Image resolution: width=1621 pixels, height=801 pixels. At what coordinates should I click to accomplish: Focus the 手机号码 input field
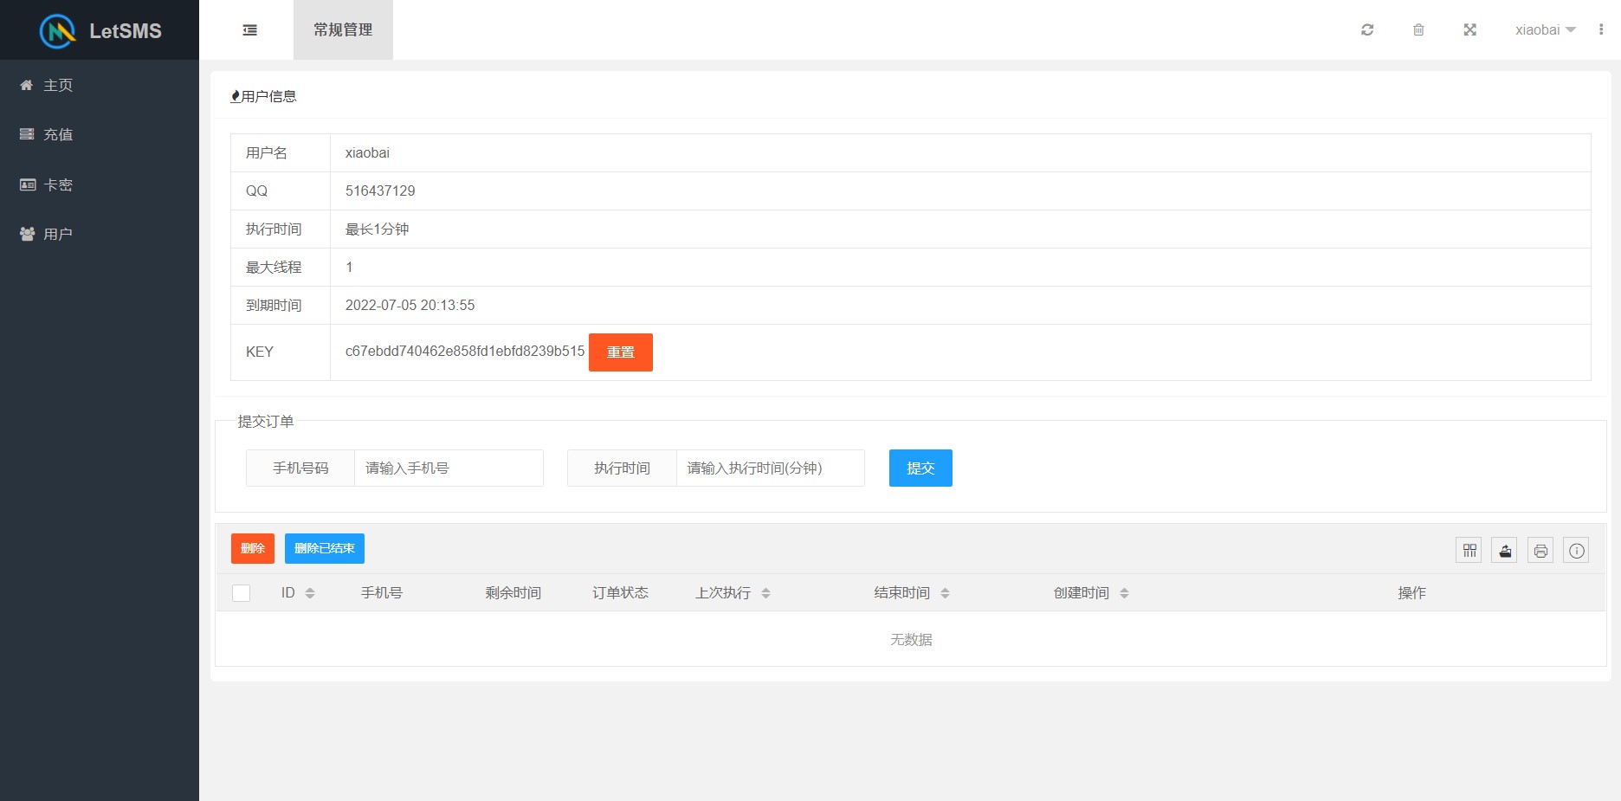pyautogui.click(x=449, y=468)
